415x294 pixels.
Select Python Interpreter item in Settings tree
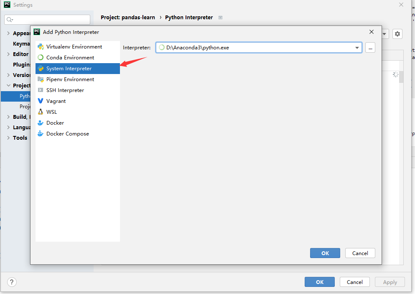click(16, 96)
